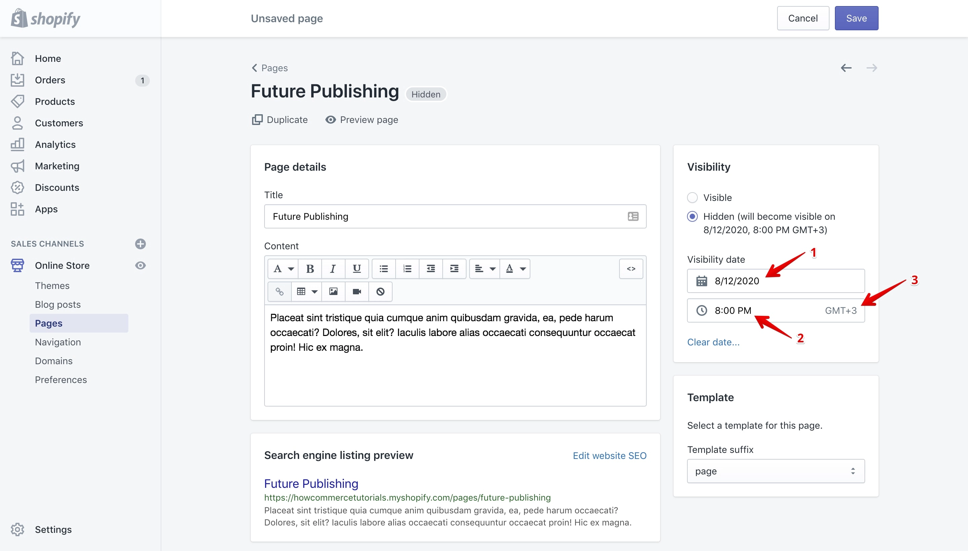Click the Orders count badge
Screen dimensions: 968x551
click(142, 80)
